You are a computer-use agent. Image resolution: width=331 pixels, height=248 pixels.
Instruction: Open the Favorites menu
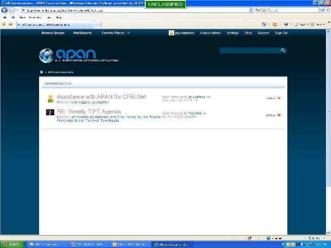(x=35, y=17)
